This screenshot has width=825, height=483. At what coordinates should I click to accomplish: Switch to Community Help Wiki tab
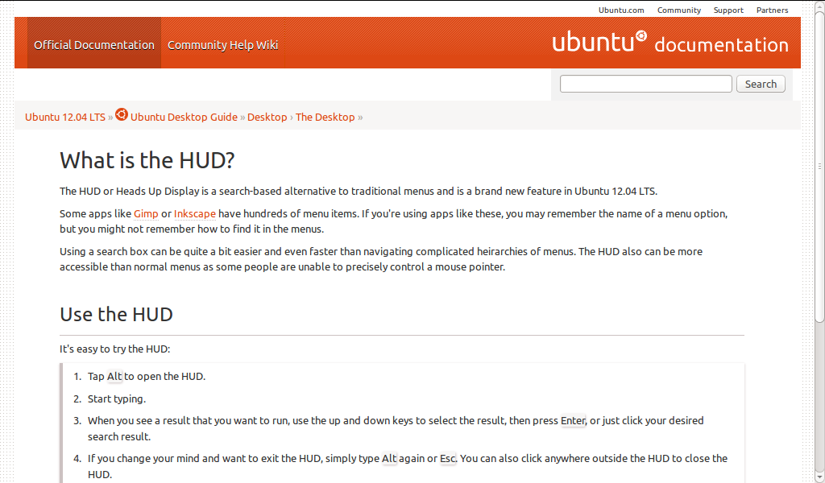pyautogui.click(x=222, y=45)
